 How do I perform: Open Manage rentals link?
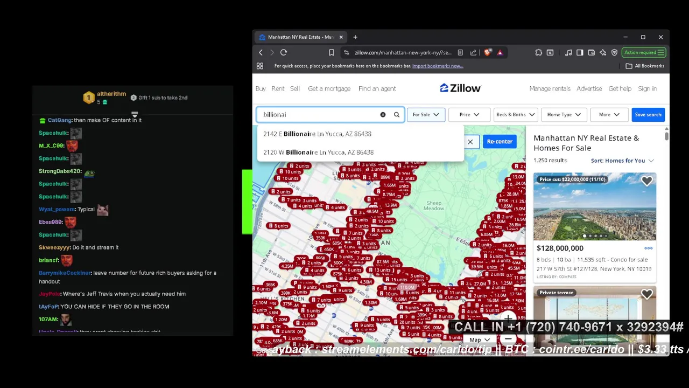tap(550, 89)
